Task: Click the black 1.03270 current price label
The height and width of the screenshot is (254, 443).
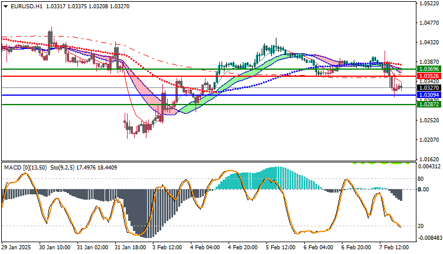Action: tap(429, 88)
